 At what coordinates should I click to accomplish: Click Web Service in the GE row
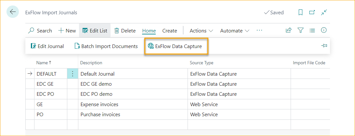coord(204,105)
